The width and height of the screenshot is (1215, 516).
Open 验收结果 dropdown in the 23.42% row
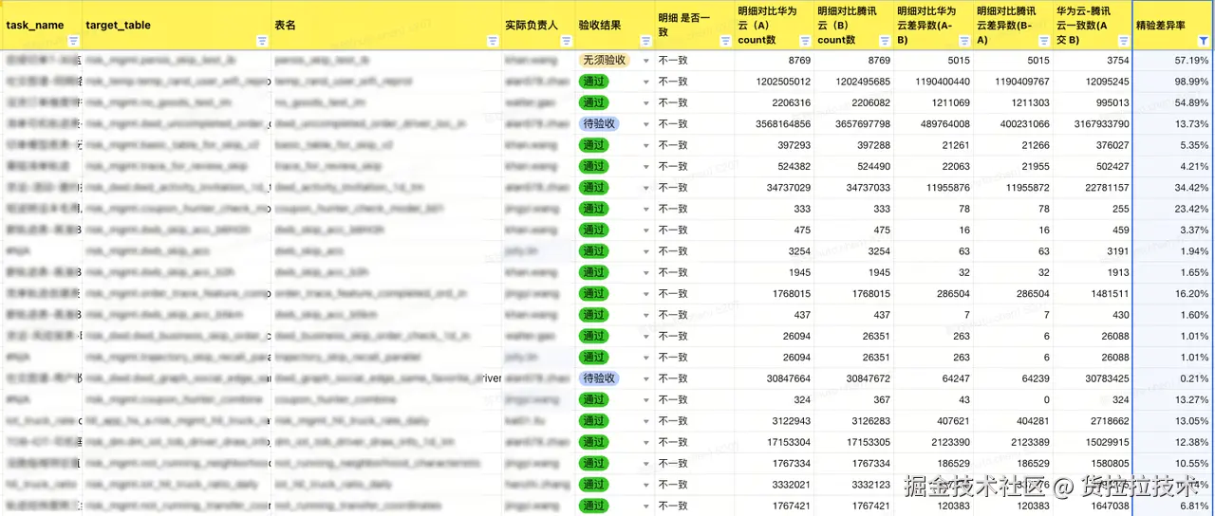pyautogui.click(x=646, y=209)
